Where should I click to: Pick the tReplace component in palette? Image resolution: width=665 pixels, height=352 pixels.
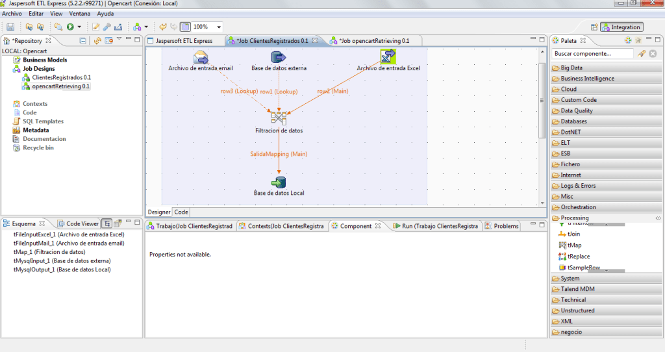pyautogui.click(x=578, y=257)
